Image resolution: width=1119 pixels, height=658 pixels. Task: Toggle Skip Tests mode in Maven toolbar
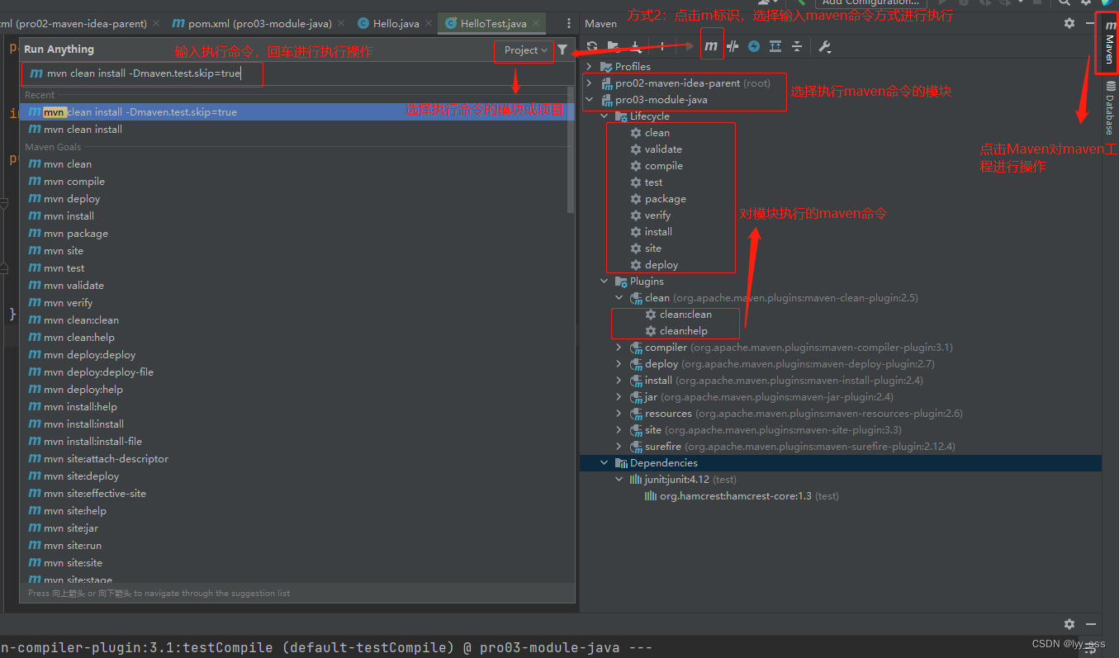point(754,46)
